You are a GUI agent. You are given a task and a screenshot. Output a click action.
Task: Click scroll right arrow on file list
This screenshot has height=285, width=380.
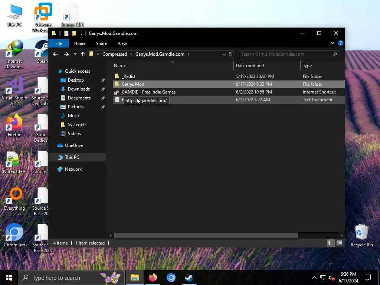pyautogui.click(x=341, y=235)
